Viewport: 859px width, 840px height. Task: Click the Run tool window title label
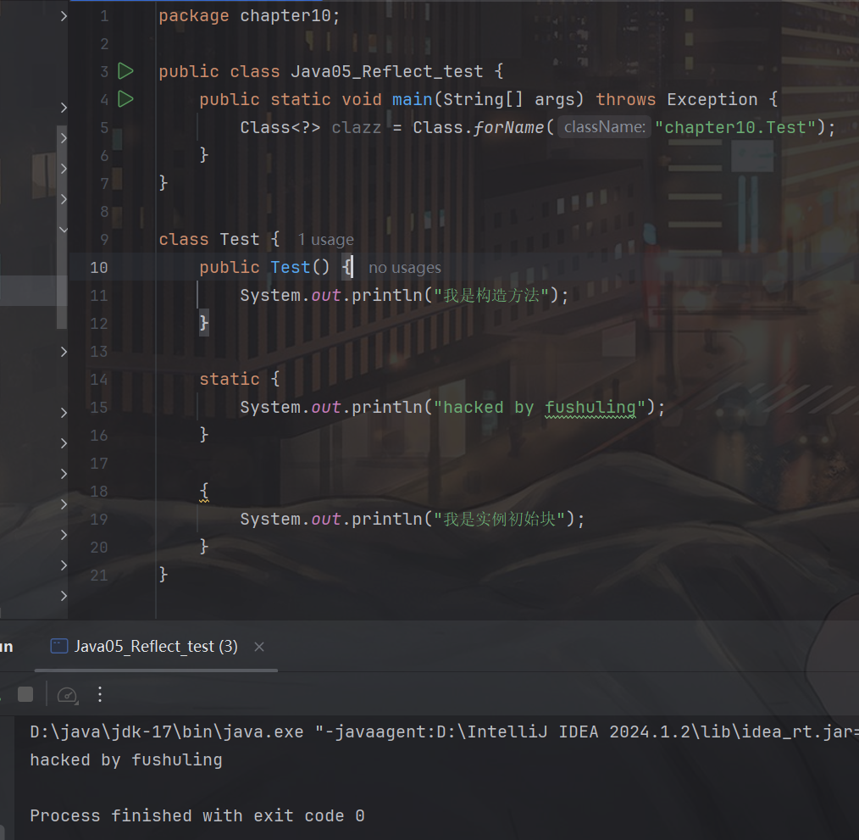(6, 647)
